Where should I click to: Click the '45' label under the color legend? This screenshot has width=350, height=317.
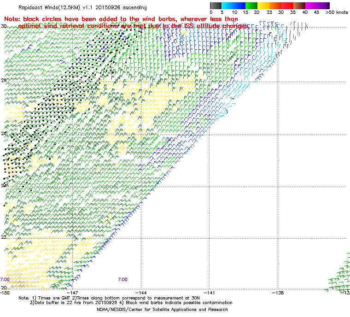316,12
